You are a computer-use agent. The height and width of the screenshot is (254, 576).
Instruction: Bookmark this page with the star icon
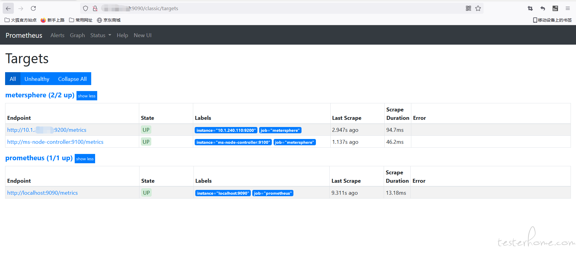(478, 8)
